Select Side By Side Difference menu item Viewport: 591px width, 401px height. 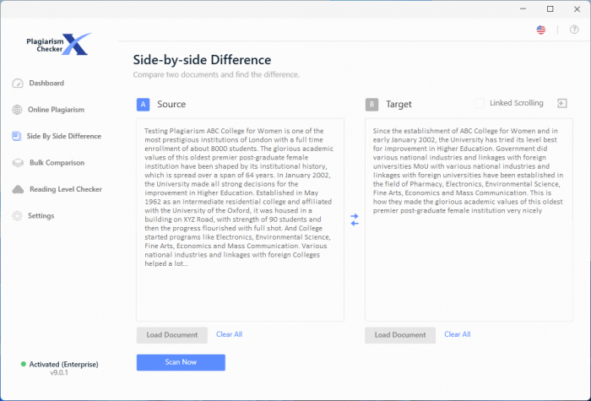coord(63,136)
